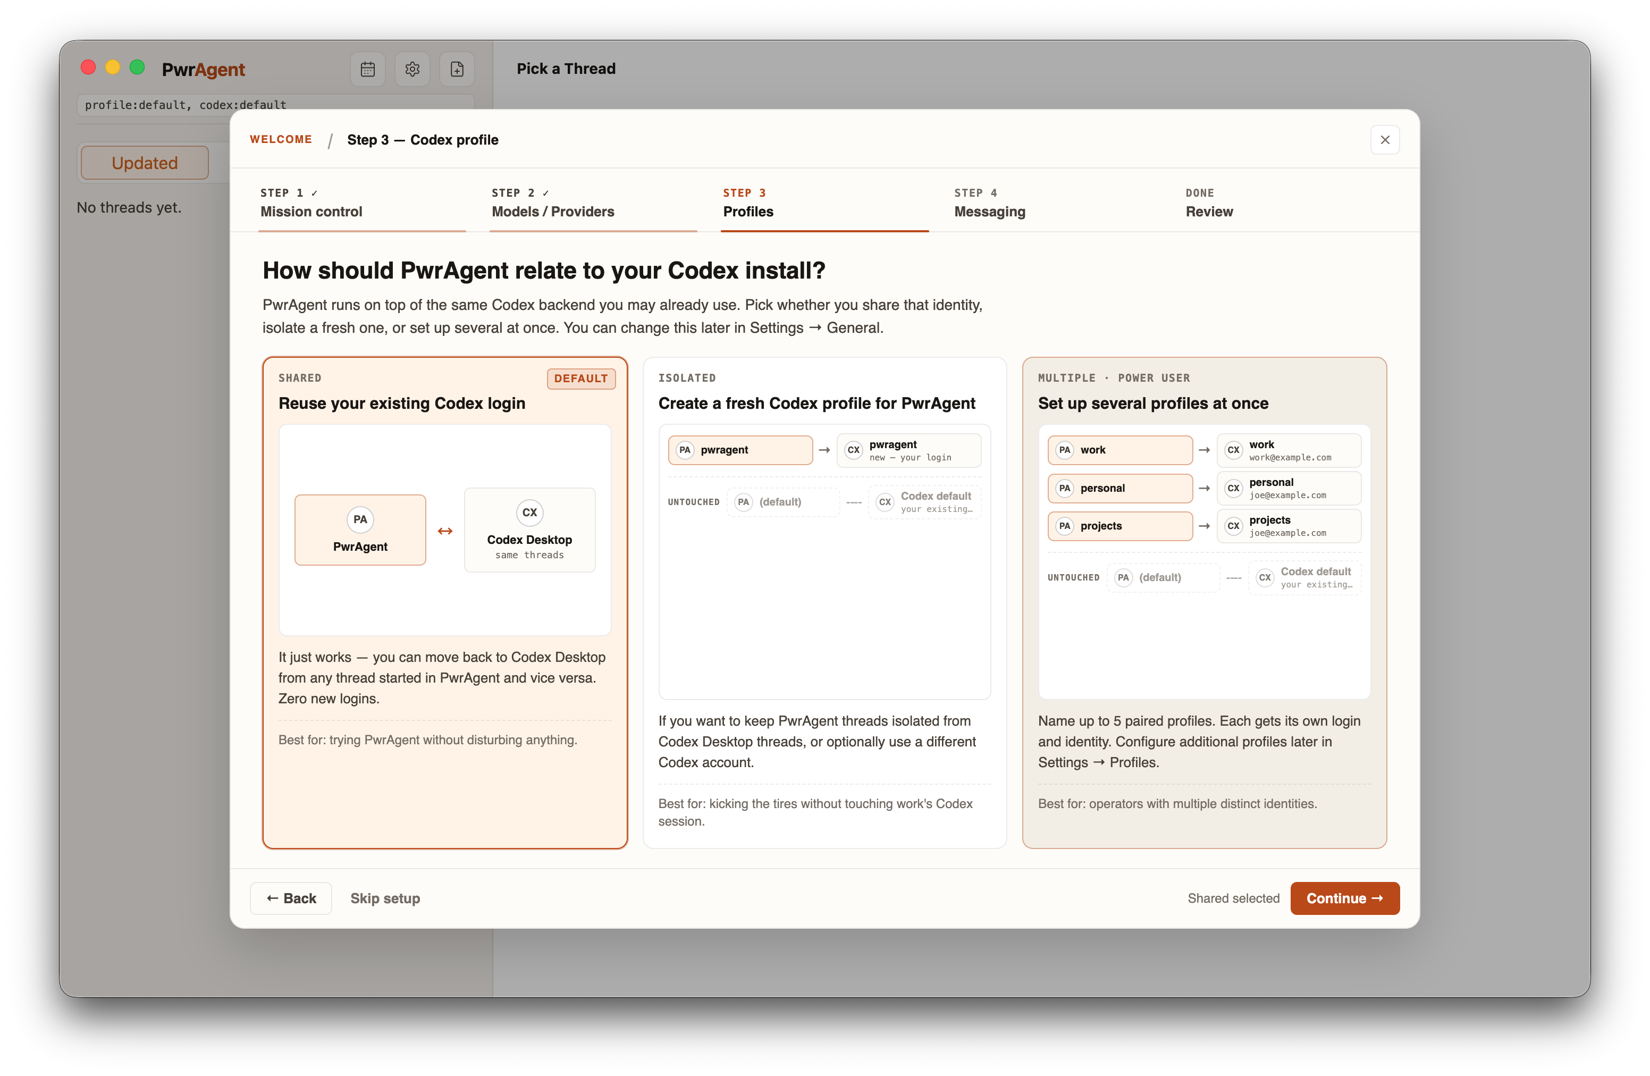Click the 'Shared selected' status text
This screenshot has height=1076, width=1650.
(1233, 898)
